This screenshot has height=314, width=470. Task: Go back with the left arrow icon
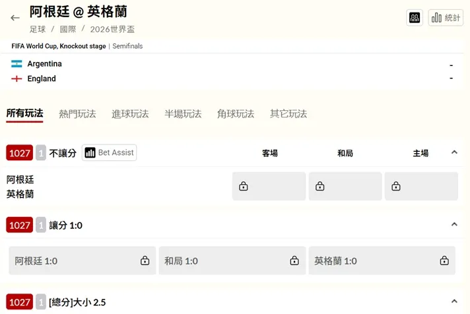click(x=15, y=18)
